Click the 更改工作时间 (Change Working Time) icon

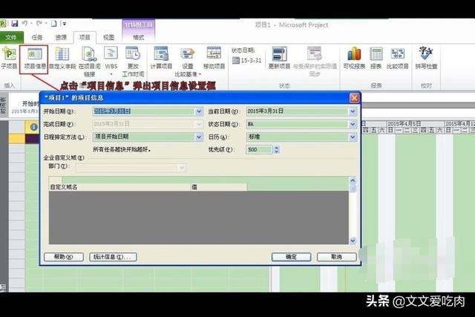click(133, 58)
